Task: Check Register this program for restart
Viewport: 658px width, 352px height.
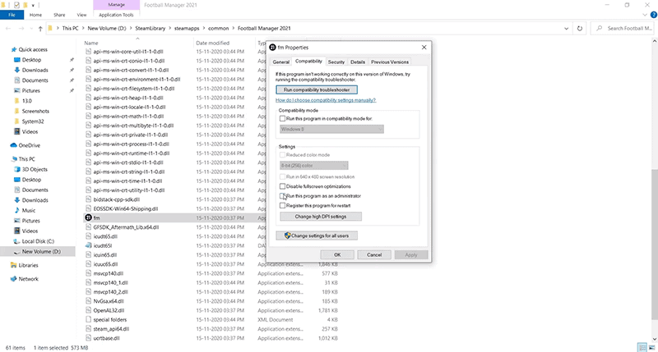Action: [x=282, y=205]
